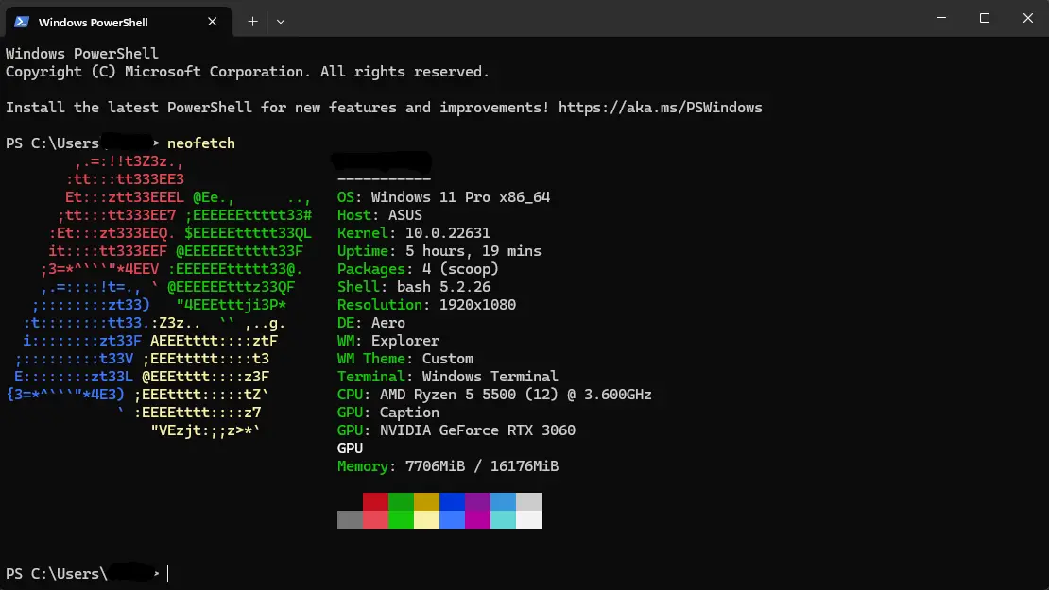Click the Resolution: 1920x1080 line
Image resolution: width=1049 pixels, height=590 pixels.
[x=426, y=305]
